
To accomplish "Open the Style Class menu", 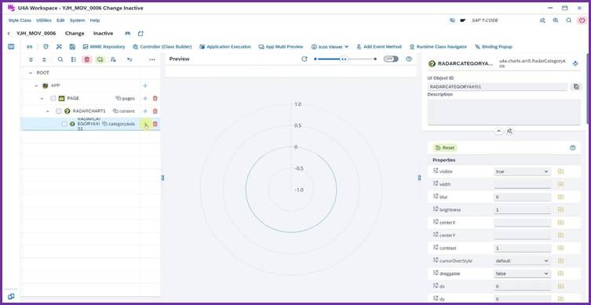I will [20, 20].
